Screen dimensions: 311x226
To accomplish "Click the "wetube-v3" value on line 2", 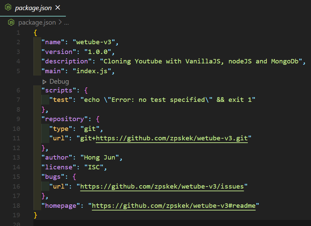I will [x=94, y=42].
